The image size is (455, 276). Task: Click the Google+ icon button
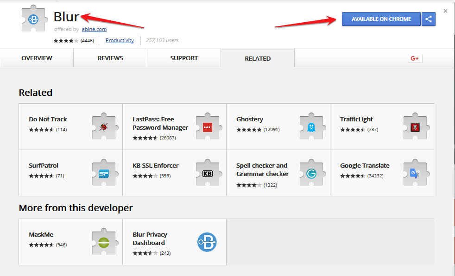(415, 58)
